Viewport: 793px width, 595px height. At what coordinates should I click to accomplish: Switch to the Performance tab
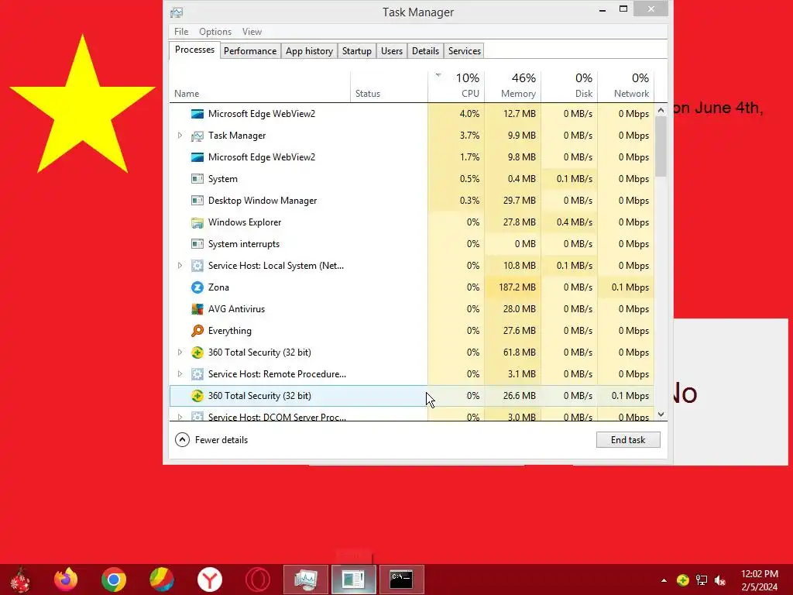pyautogui.click(x=250, y=51)
